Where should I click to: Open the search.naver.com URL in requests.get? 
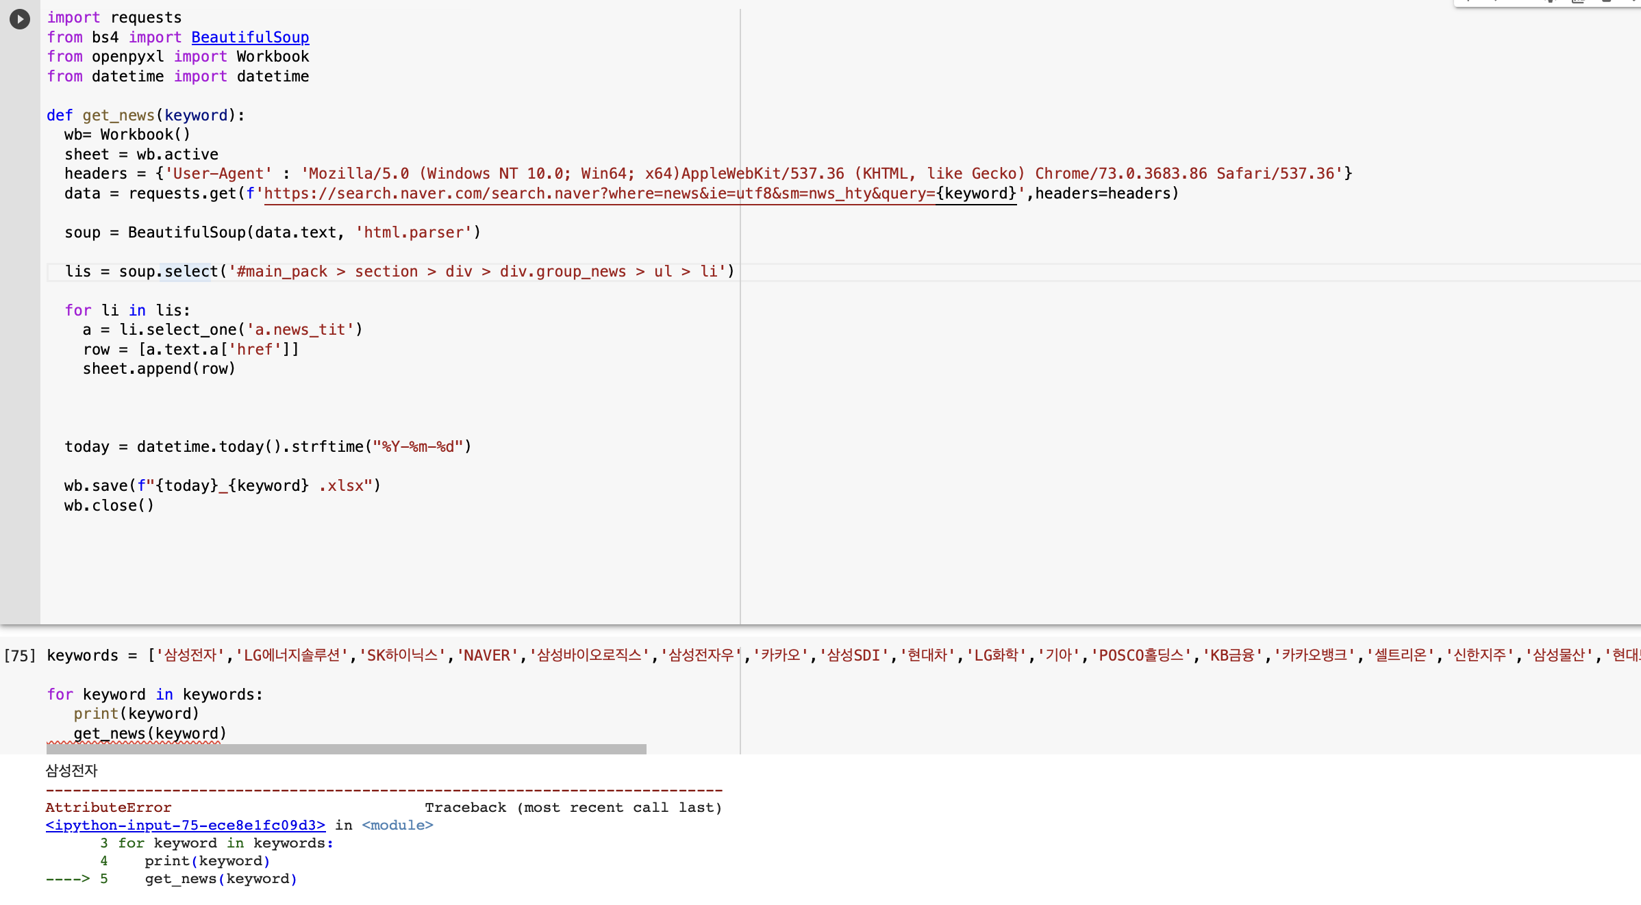[x=599, y=194]
